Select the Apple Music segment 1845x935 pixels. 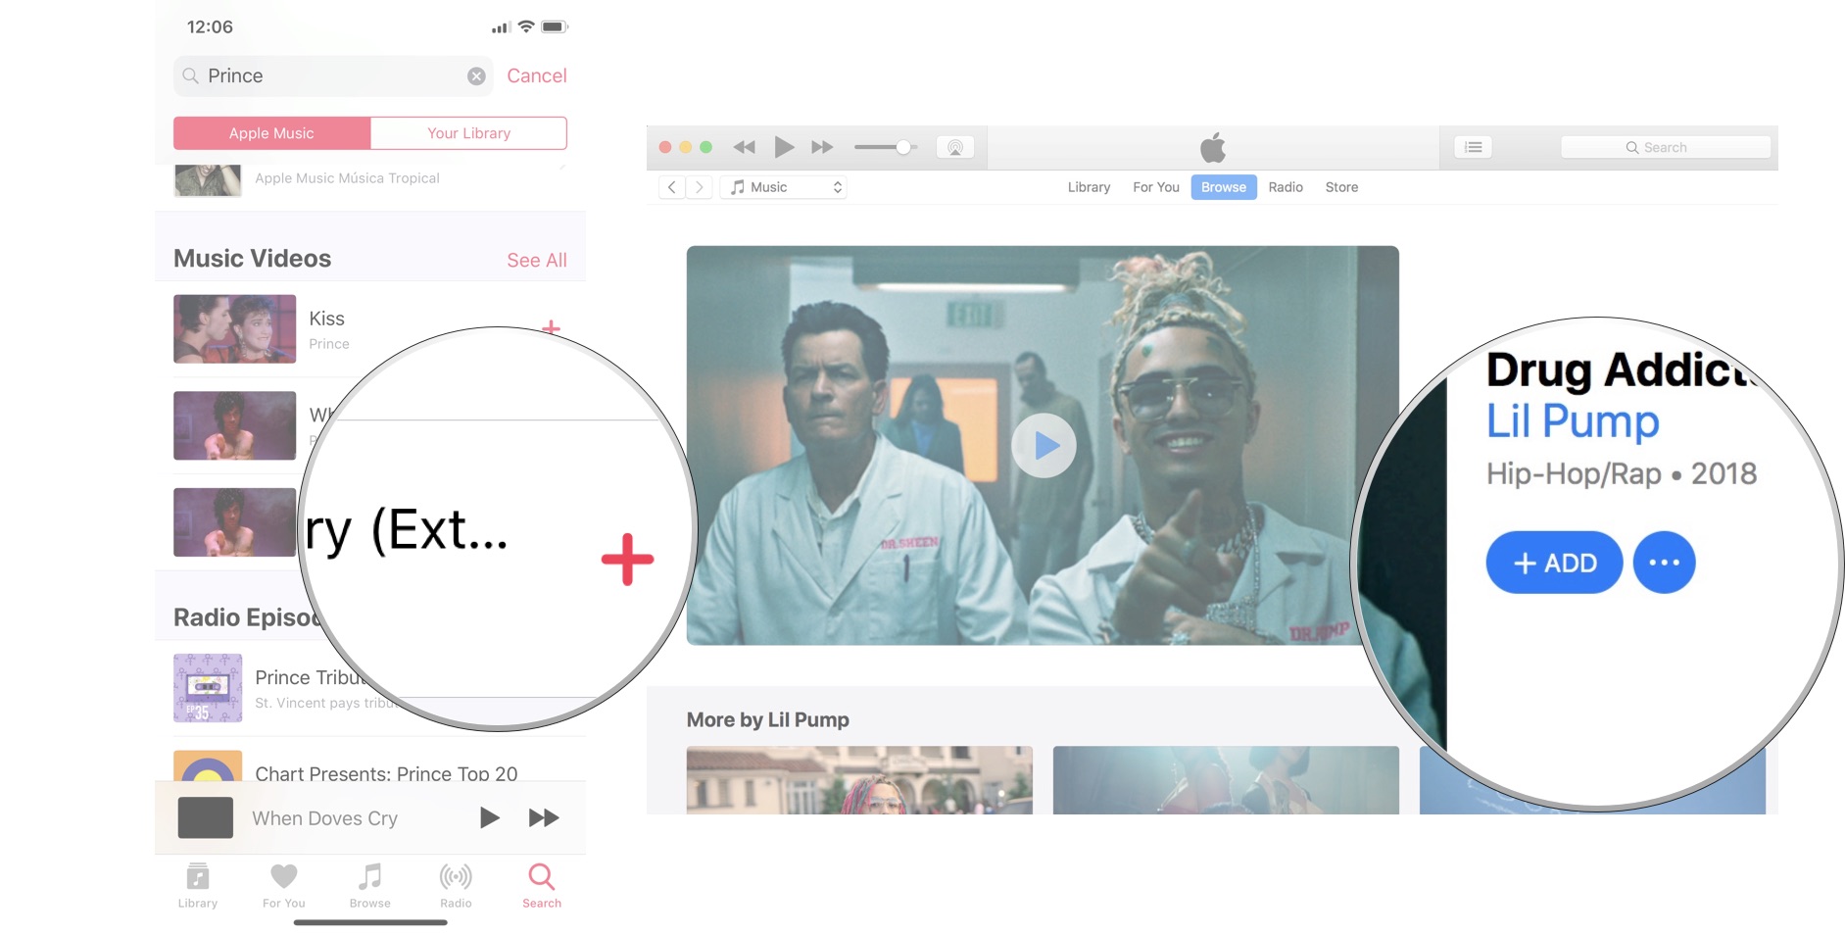tap(271, 133)
